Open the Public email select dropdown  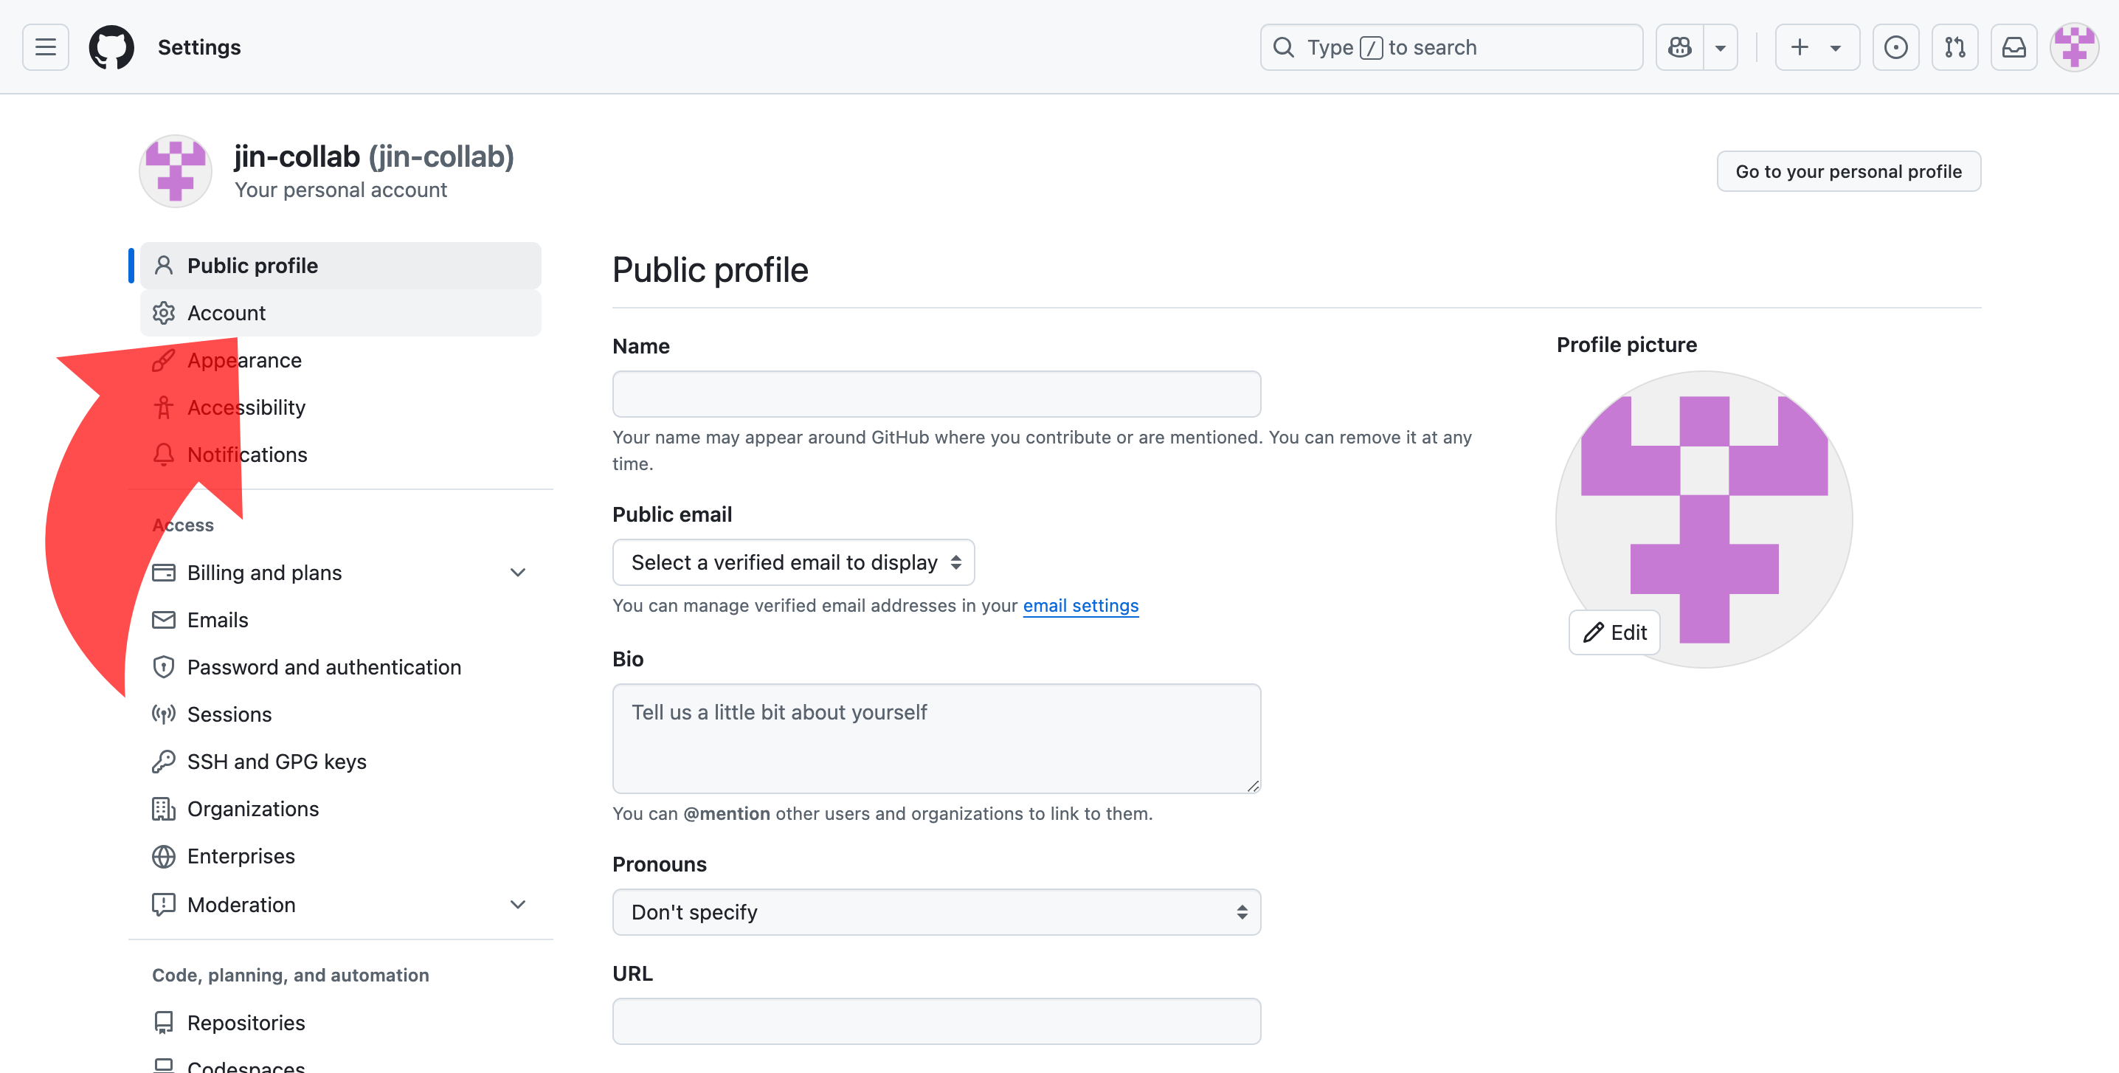(x=793, y=562)
